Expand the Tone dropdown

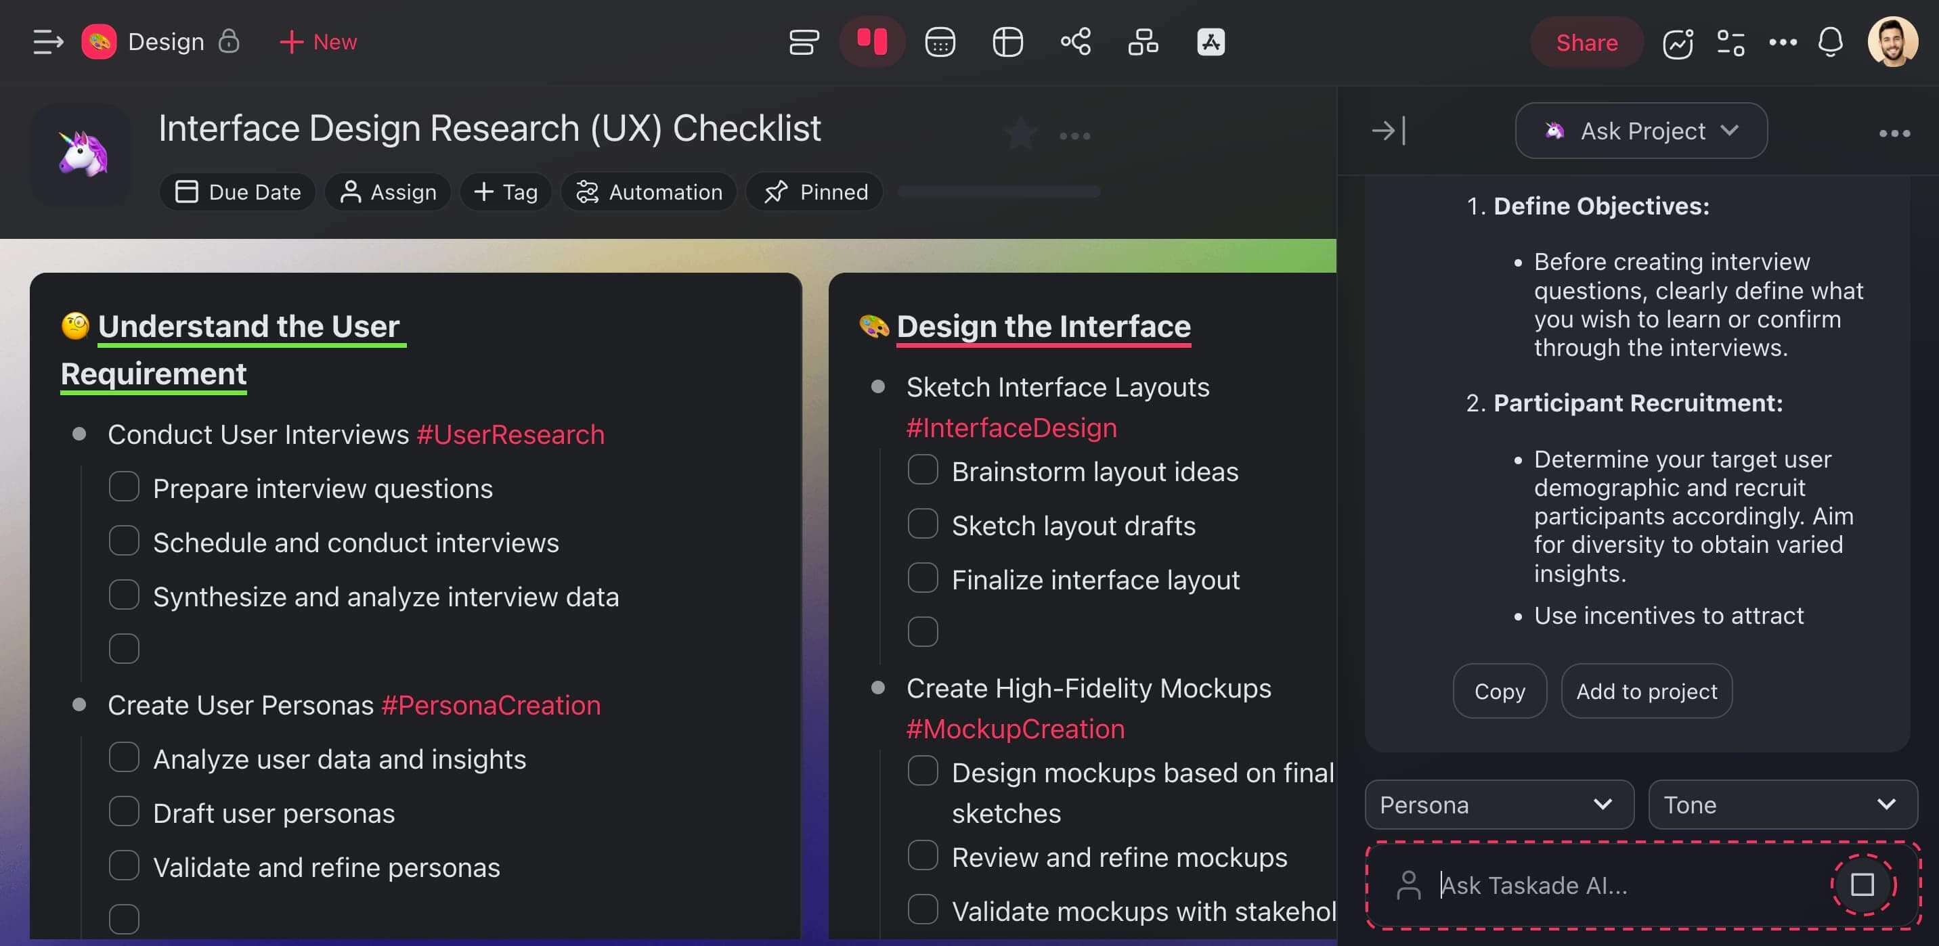[1782, 805]
